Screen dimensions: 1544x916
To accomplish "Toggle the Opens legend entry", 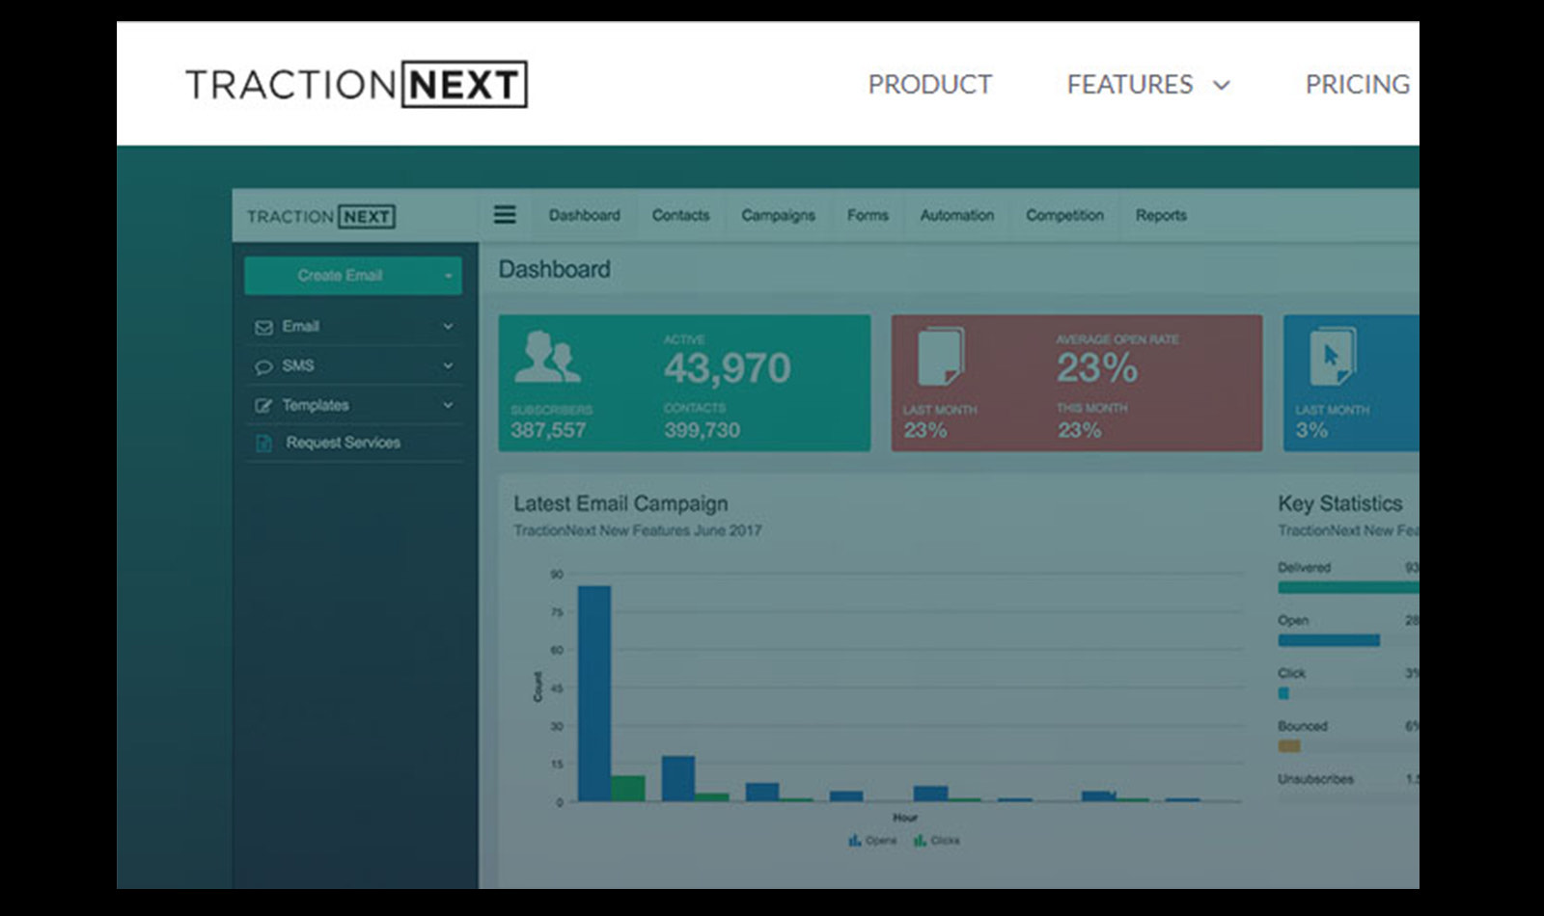I will [872, 841].
